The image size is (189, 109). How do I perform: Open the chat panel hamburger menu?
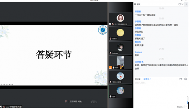click(186, 4)
